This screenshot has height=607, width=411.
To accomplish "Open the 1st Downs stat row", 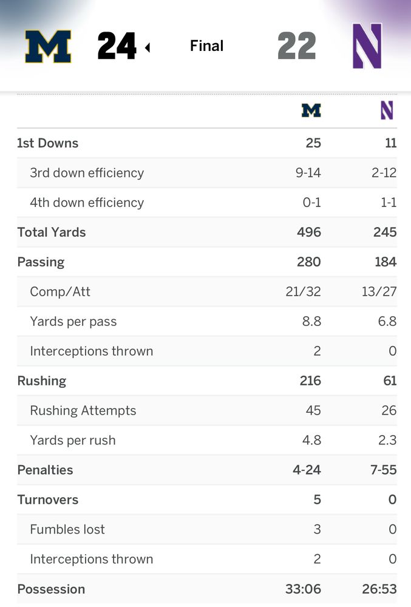I will 47,143.
